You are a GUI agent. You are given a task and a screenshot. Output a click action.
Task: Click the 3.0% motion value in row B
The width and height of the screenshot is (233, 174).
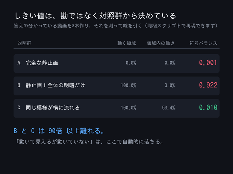click(170, 85)
